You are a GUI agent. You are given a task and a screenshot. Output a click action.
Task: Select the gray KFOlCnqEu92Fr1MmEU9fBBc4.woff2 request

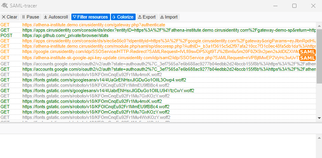(158, 85)
